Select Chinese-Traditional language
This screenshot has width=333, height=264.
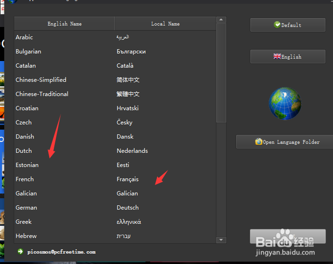pos(115,94)
